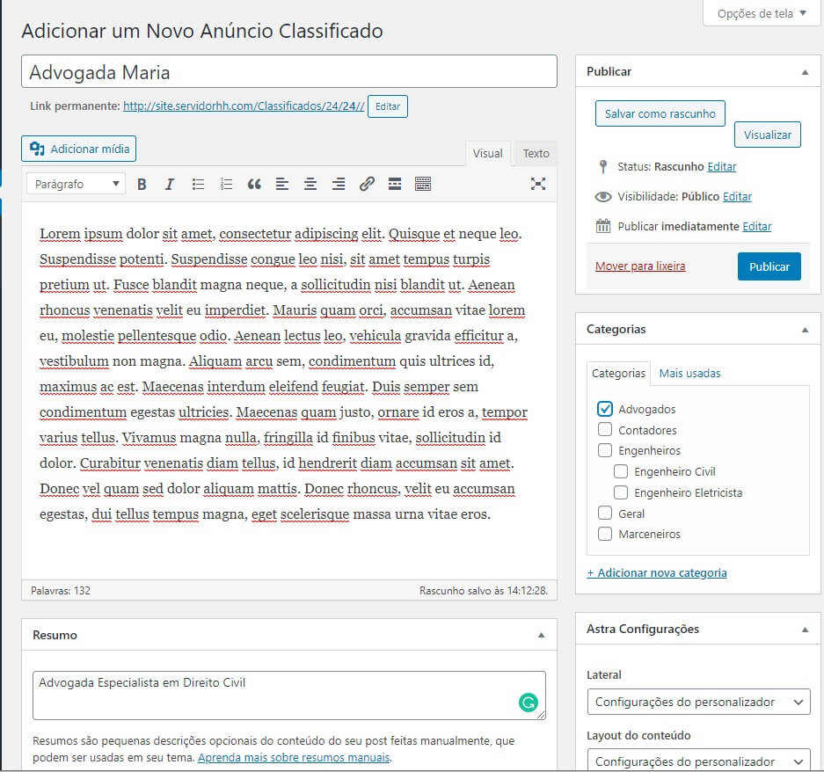Click the Mover para lixeira link
Viewport: 824px width, 772px height.
pos(640,266)
